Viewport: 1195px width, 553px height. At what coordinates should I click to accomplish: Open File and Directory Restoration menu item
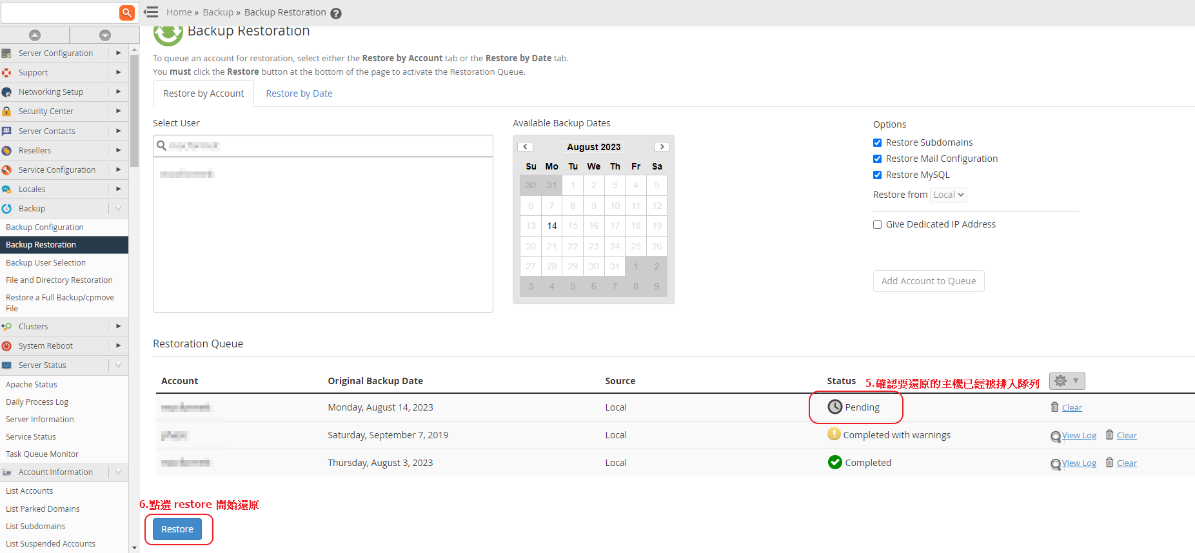point(59,280)
